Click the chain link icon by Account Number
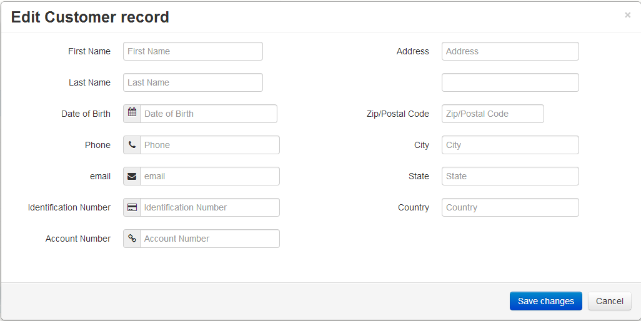 [132, 239]
